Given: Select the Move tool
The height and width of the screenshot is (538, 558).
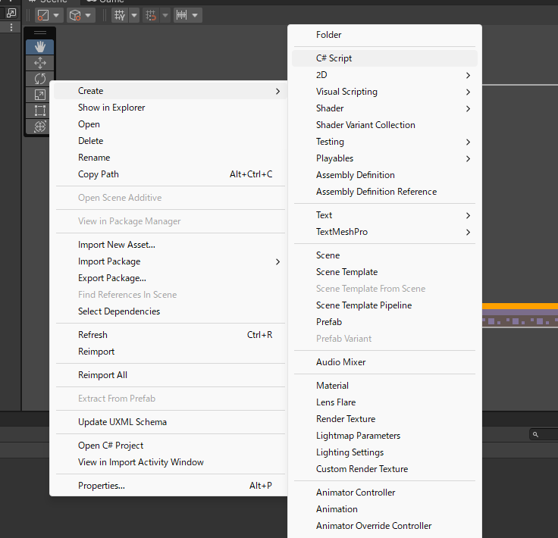Looking at the screenshot, I should [x=40, y=63].
